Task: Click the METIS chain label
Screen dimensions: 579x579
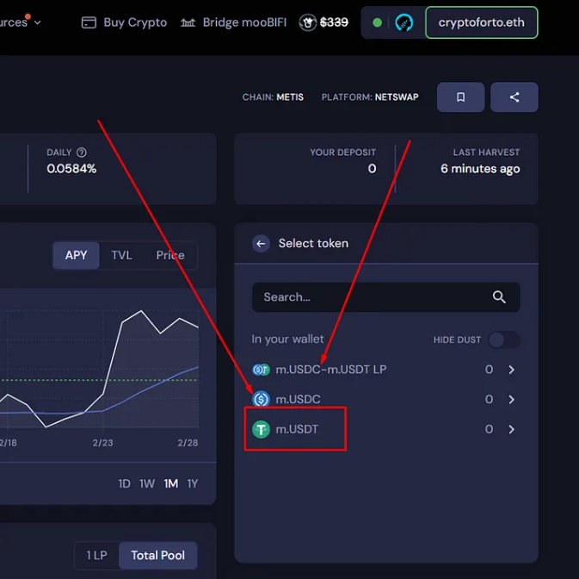Action: [x=290, y=97]
